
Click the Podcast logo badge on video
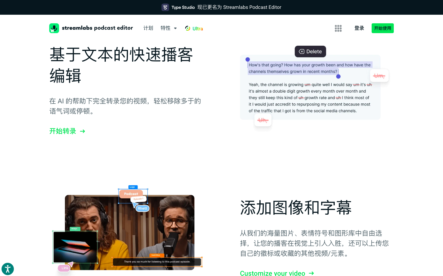tap(131, 194)
